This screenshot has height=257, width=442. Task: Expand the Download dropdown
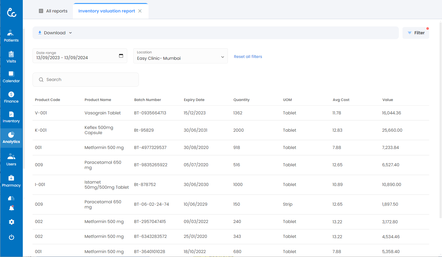click(55, 33)
